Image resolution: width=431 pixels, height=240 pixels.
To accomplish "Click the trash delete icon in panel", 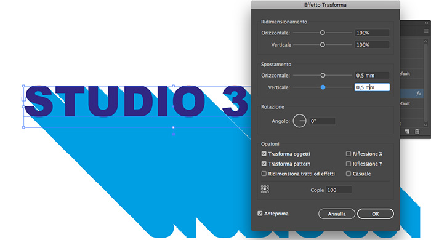I will pyautogui.click(x=417, y=132).
